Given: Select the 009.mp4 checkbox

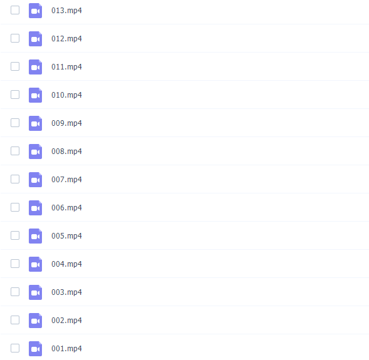Looking at the screenshot, I should pos(15,123).
